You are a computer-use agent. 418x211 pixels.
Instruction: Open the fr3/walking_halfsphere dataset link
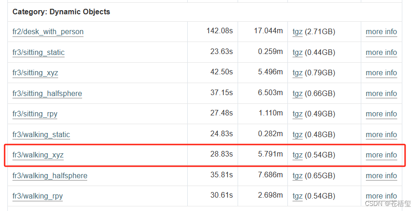pyautogui.click(x=50, y=175)
